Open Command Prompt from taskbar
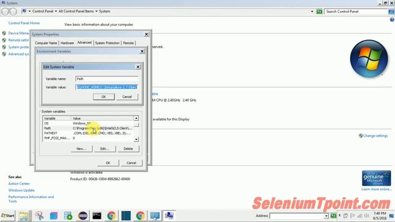Viewport: 395px width, 222px height. 97,216
